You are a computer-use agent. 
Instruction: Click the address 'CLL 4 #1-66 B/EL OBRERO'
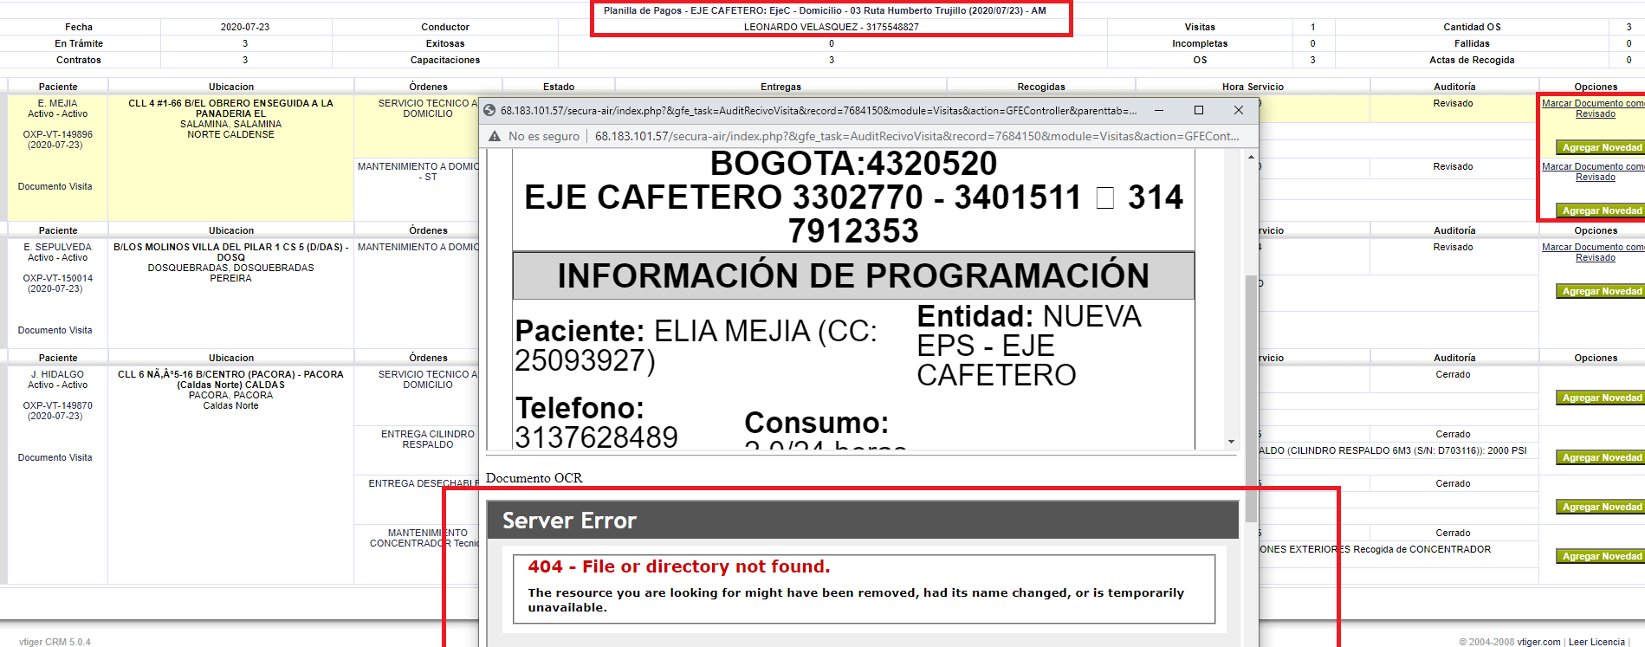[x=230, y=108]
